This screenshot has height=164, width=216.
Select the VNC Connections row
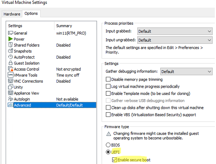(x=52, y=81)
